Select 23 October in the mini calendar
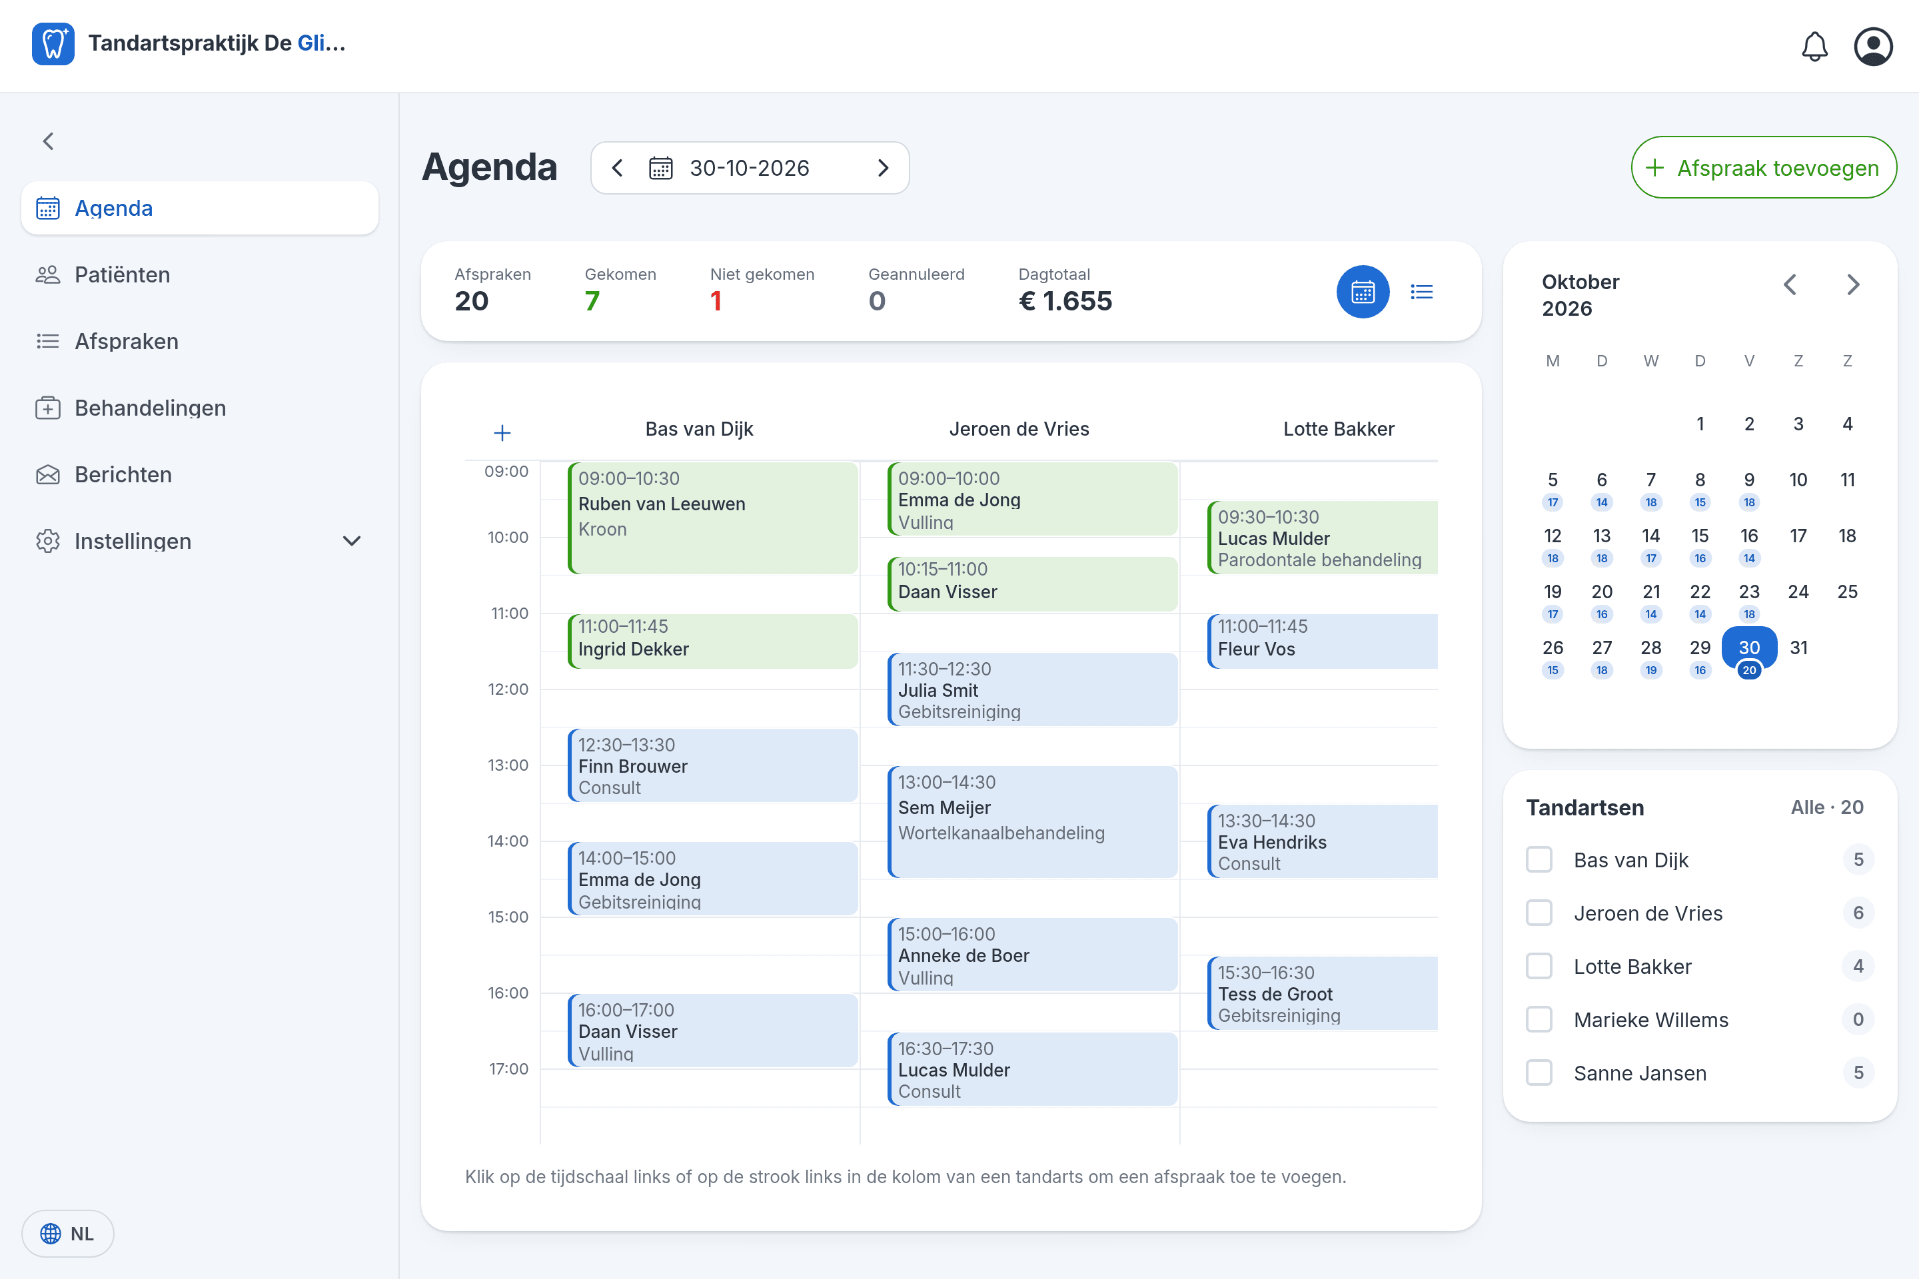The image size is (1919, 1279). [x=1748, y=600]
